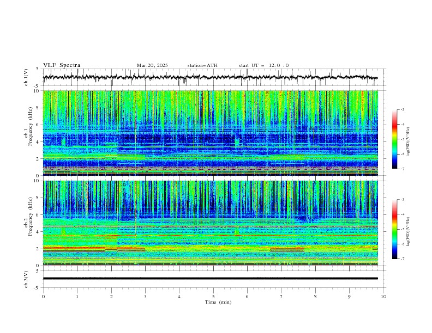Click the ch.1 'Frequency (kHz)' axis label

[31, 126]
